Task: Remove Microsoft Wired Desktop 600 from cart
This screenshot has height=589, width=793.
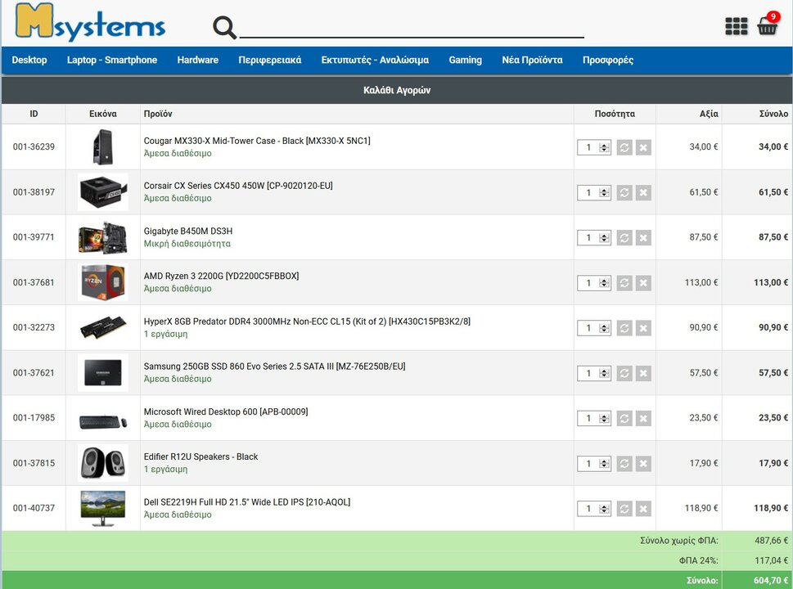Action: point(643,418)
